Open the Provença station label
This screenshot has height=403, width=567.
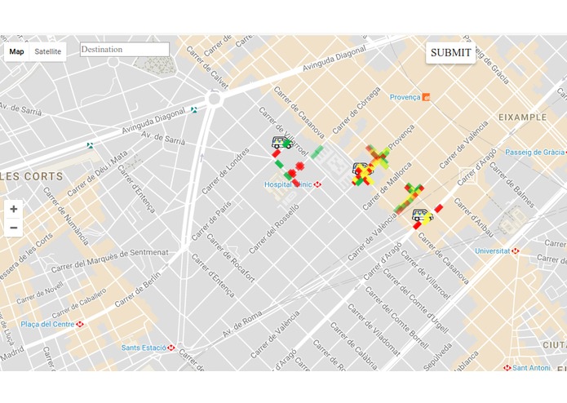(x=405, y=97)
